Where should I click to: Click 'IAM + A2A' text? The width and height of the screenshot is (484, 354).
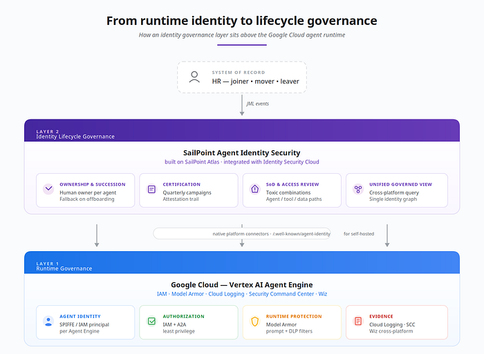tap(174, 325)
